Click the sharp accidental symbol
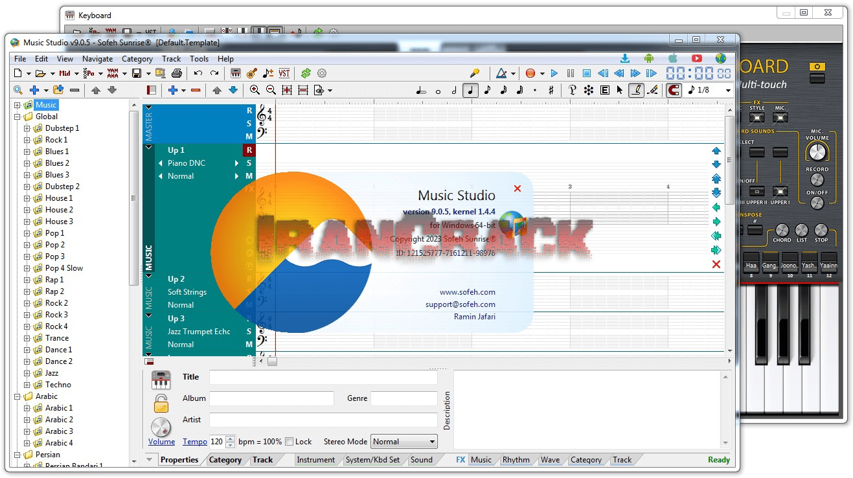Viewport: 853px width, 478px height. [551, 90]
